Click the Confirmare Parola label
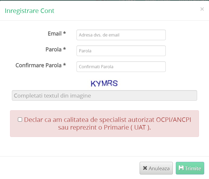The width and height of the screenshot is (209, 179). [39, 65]
